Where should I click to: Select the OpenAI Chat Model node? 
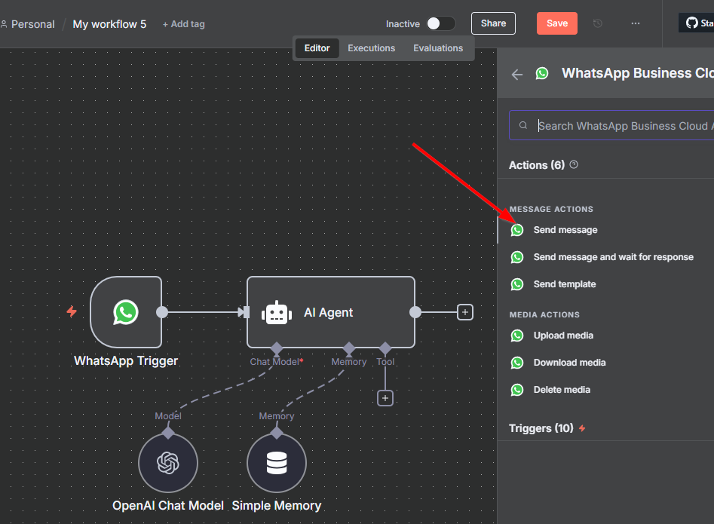[168, 463]
